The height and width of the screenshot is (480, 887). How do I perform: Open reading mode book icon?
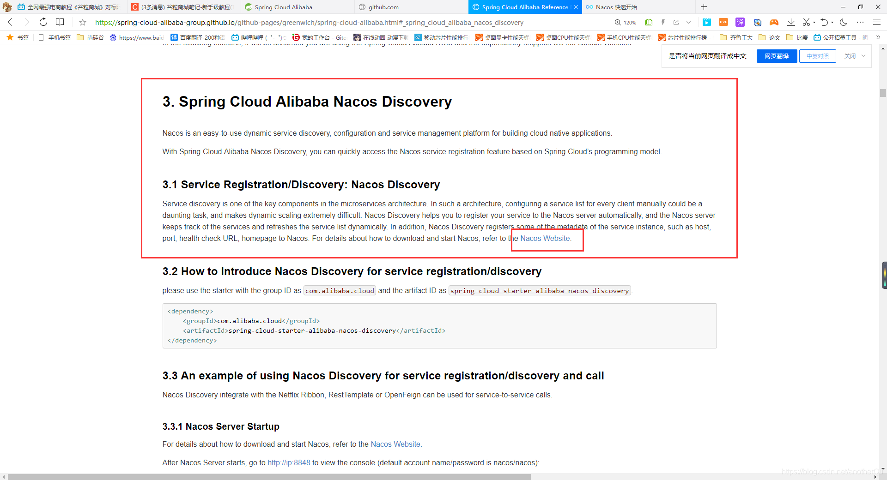click(x=60, y=22)
